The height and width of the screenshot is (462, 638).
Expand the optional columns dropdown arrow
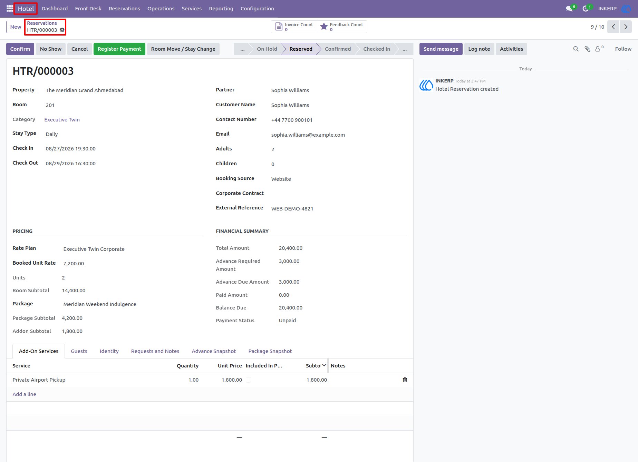[x=324, y=365]
